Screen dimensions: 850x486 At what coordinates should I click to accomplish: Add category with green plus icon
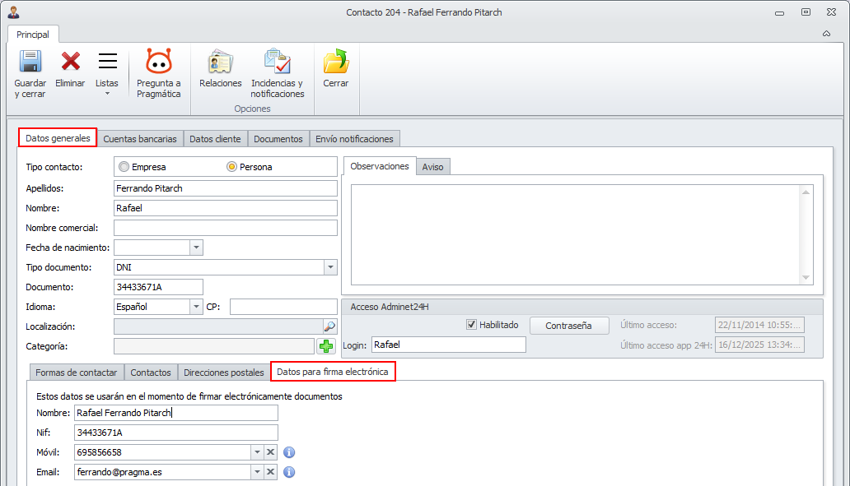326,346
